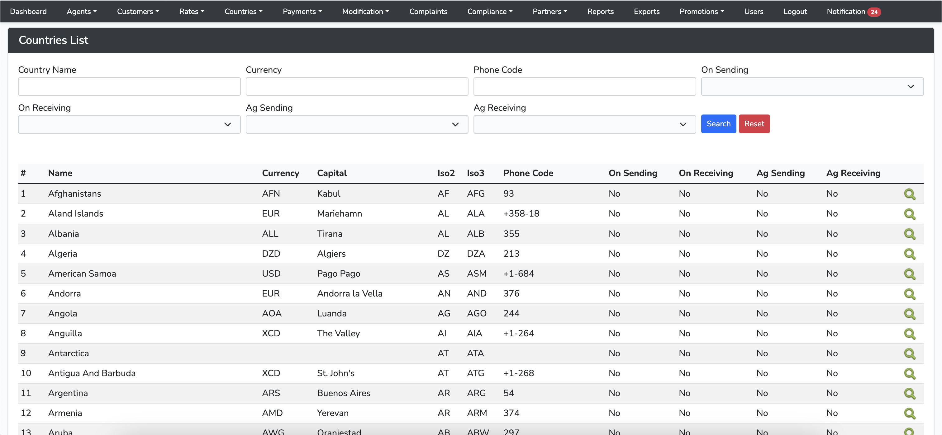View Argentina using its magnifier icon
Image resolution: width=942 pixels, height=435 pixels.
tap(910, 393)
